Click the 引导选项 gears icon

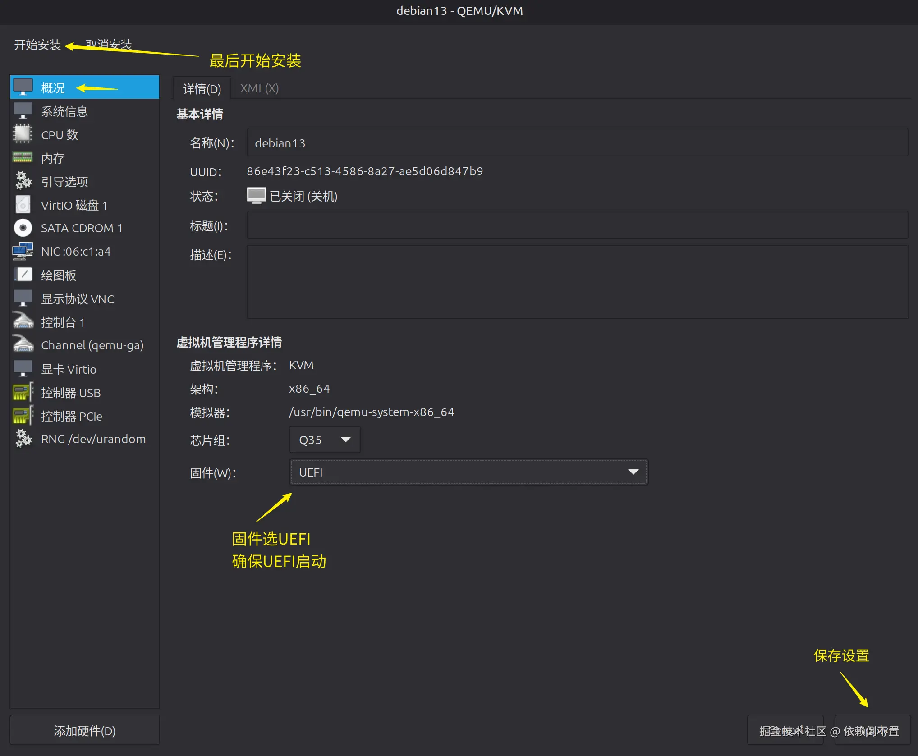tap(23, 181)
